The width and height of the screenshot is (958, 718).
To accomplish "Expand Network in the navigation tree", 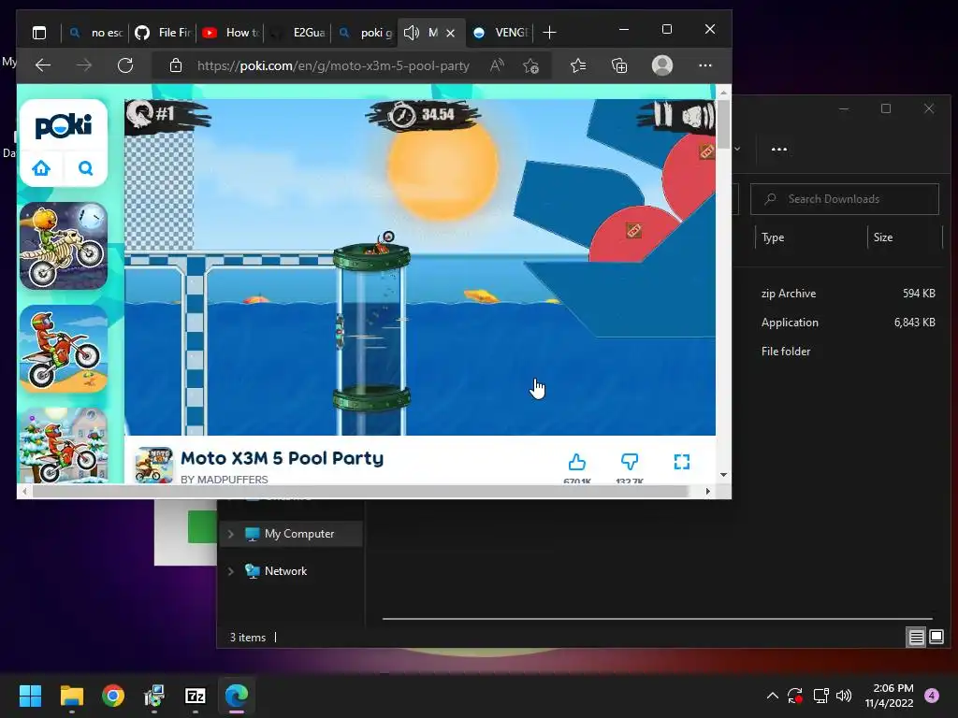I will (231, 571).
